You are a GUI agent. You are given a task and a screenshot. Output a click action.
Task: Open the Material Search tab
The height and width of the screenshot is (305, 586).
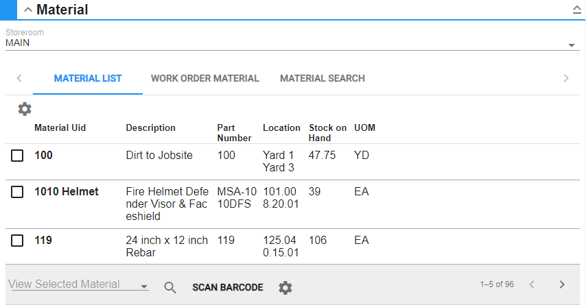click(x=322, y=78)
